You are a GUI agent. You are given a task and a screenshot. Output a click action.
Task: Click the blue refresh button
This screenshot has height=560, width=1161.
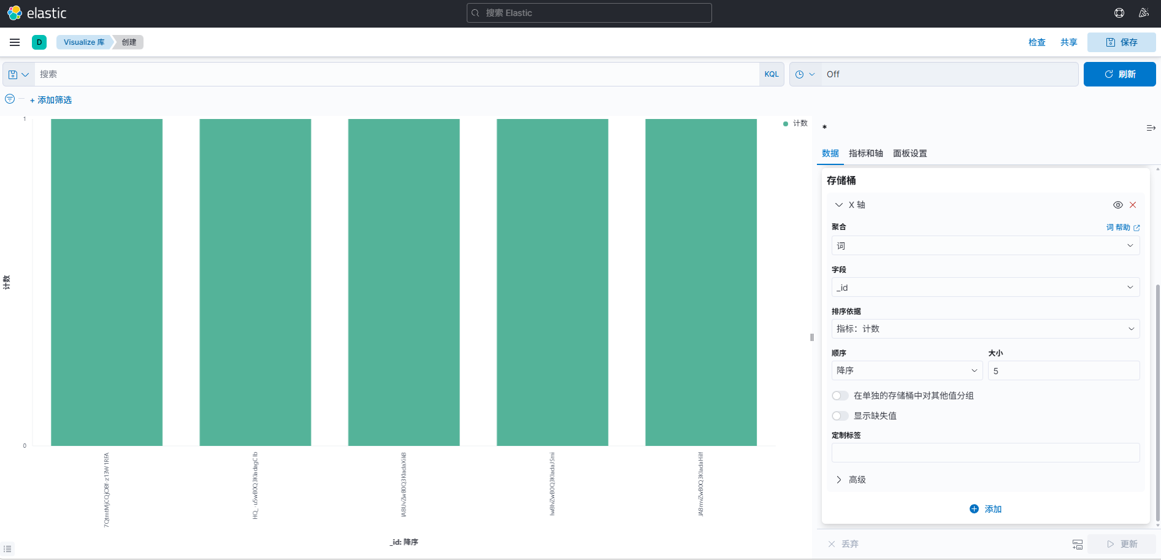(x=1119, y=74)
